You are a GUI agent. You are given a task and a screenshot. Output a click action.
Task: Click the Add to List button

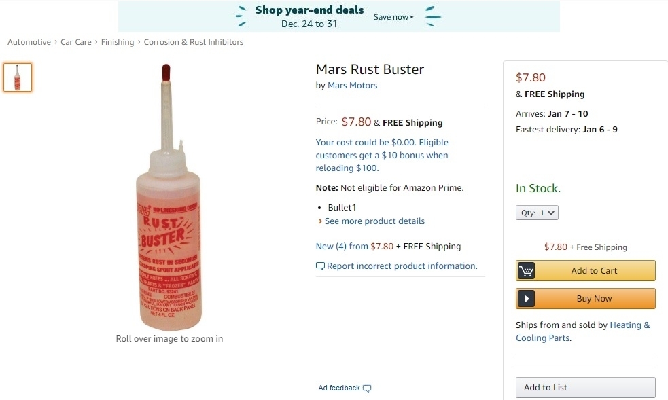pyautogui.click(x=585, y=388)
